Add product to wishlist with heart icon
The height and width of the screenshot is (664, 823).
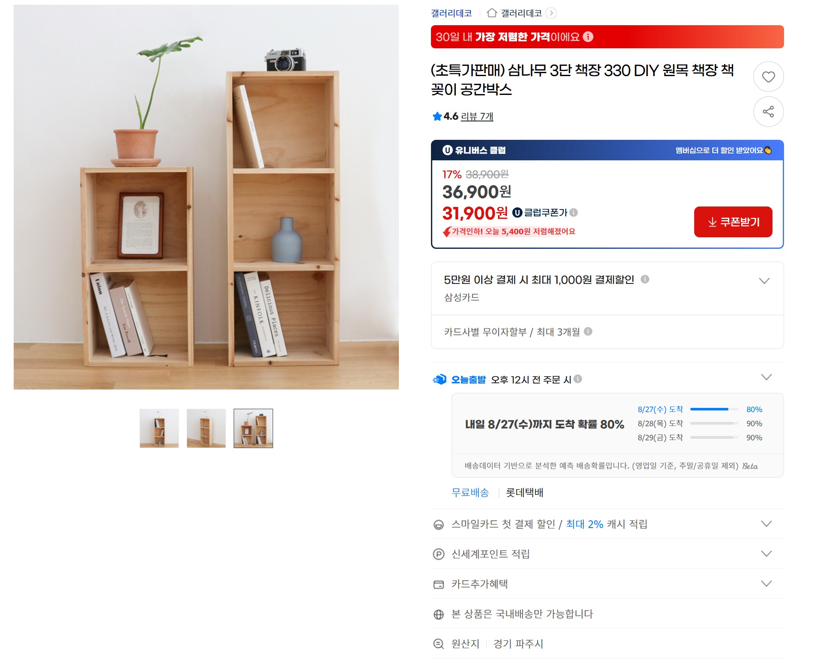(x=768, y=77)
